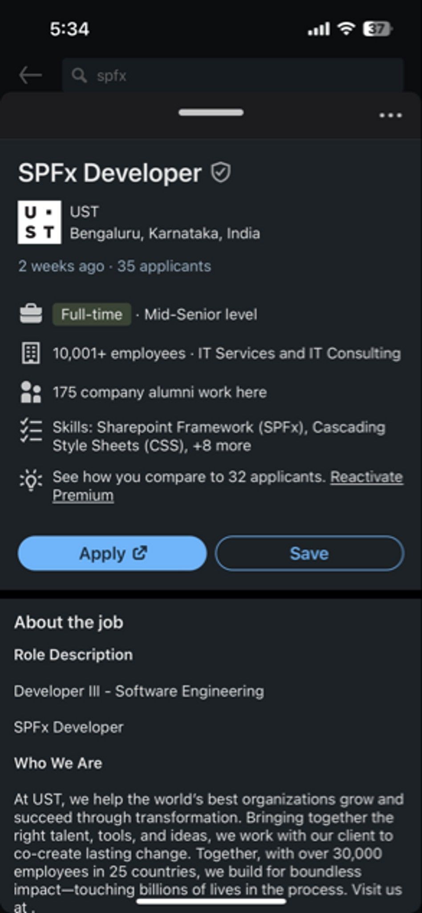
Task: Tap the people alumni icon
Action: click(31, 392)
